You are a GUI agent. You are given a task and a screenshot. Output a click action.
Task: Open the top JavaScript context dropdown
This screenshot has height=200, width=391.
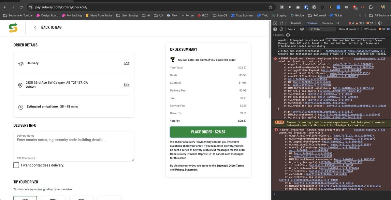click(x=292, y=29)
